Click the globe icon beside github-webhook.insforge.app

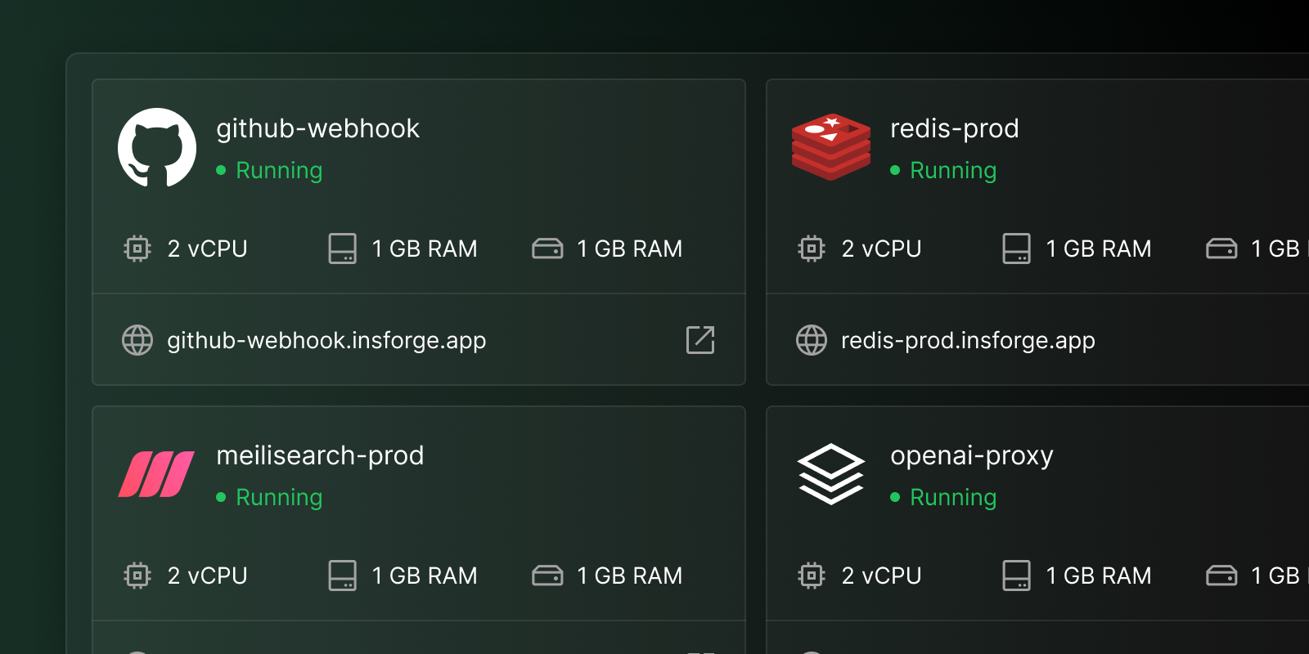(x=137, y=340)
